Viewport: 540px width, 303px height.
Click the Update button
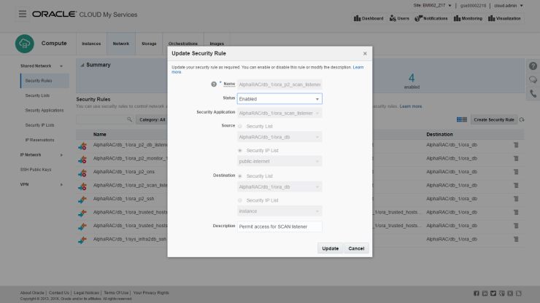click(330, 248)
